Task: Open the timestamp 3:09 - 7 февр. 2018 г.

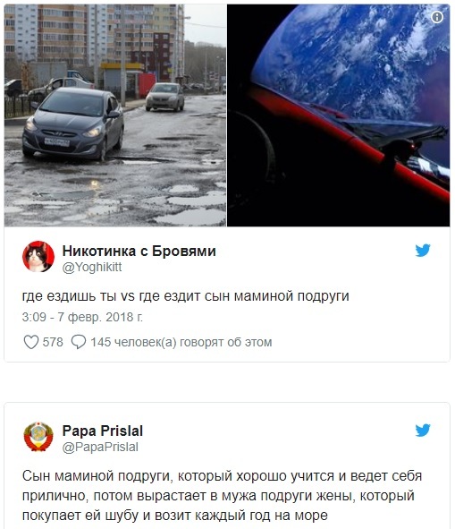Action: (x=82, y=317)
